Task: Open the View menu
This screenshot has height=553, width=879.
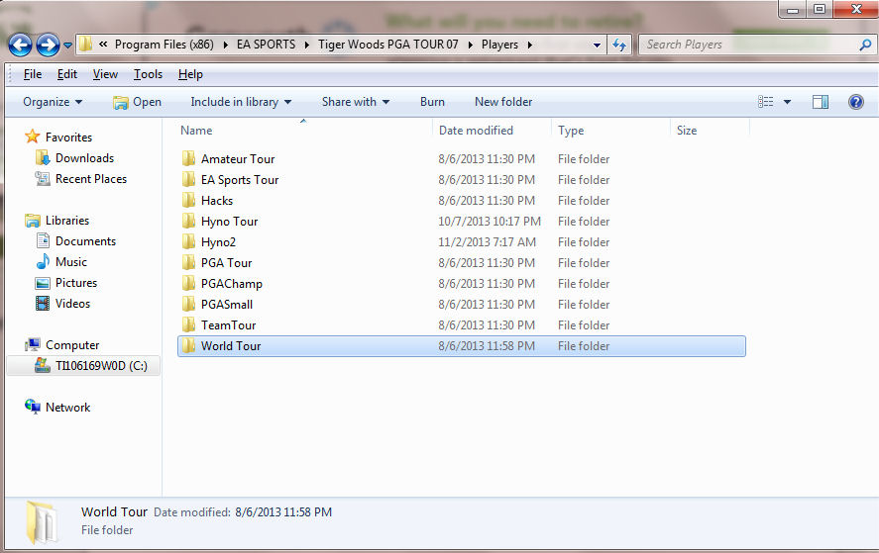Action: 105,74
